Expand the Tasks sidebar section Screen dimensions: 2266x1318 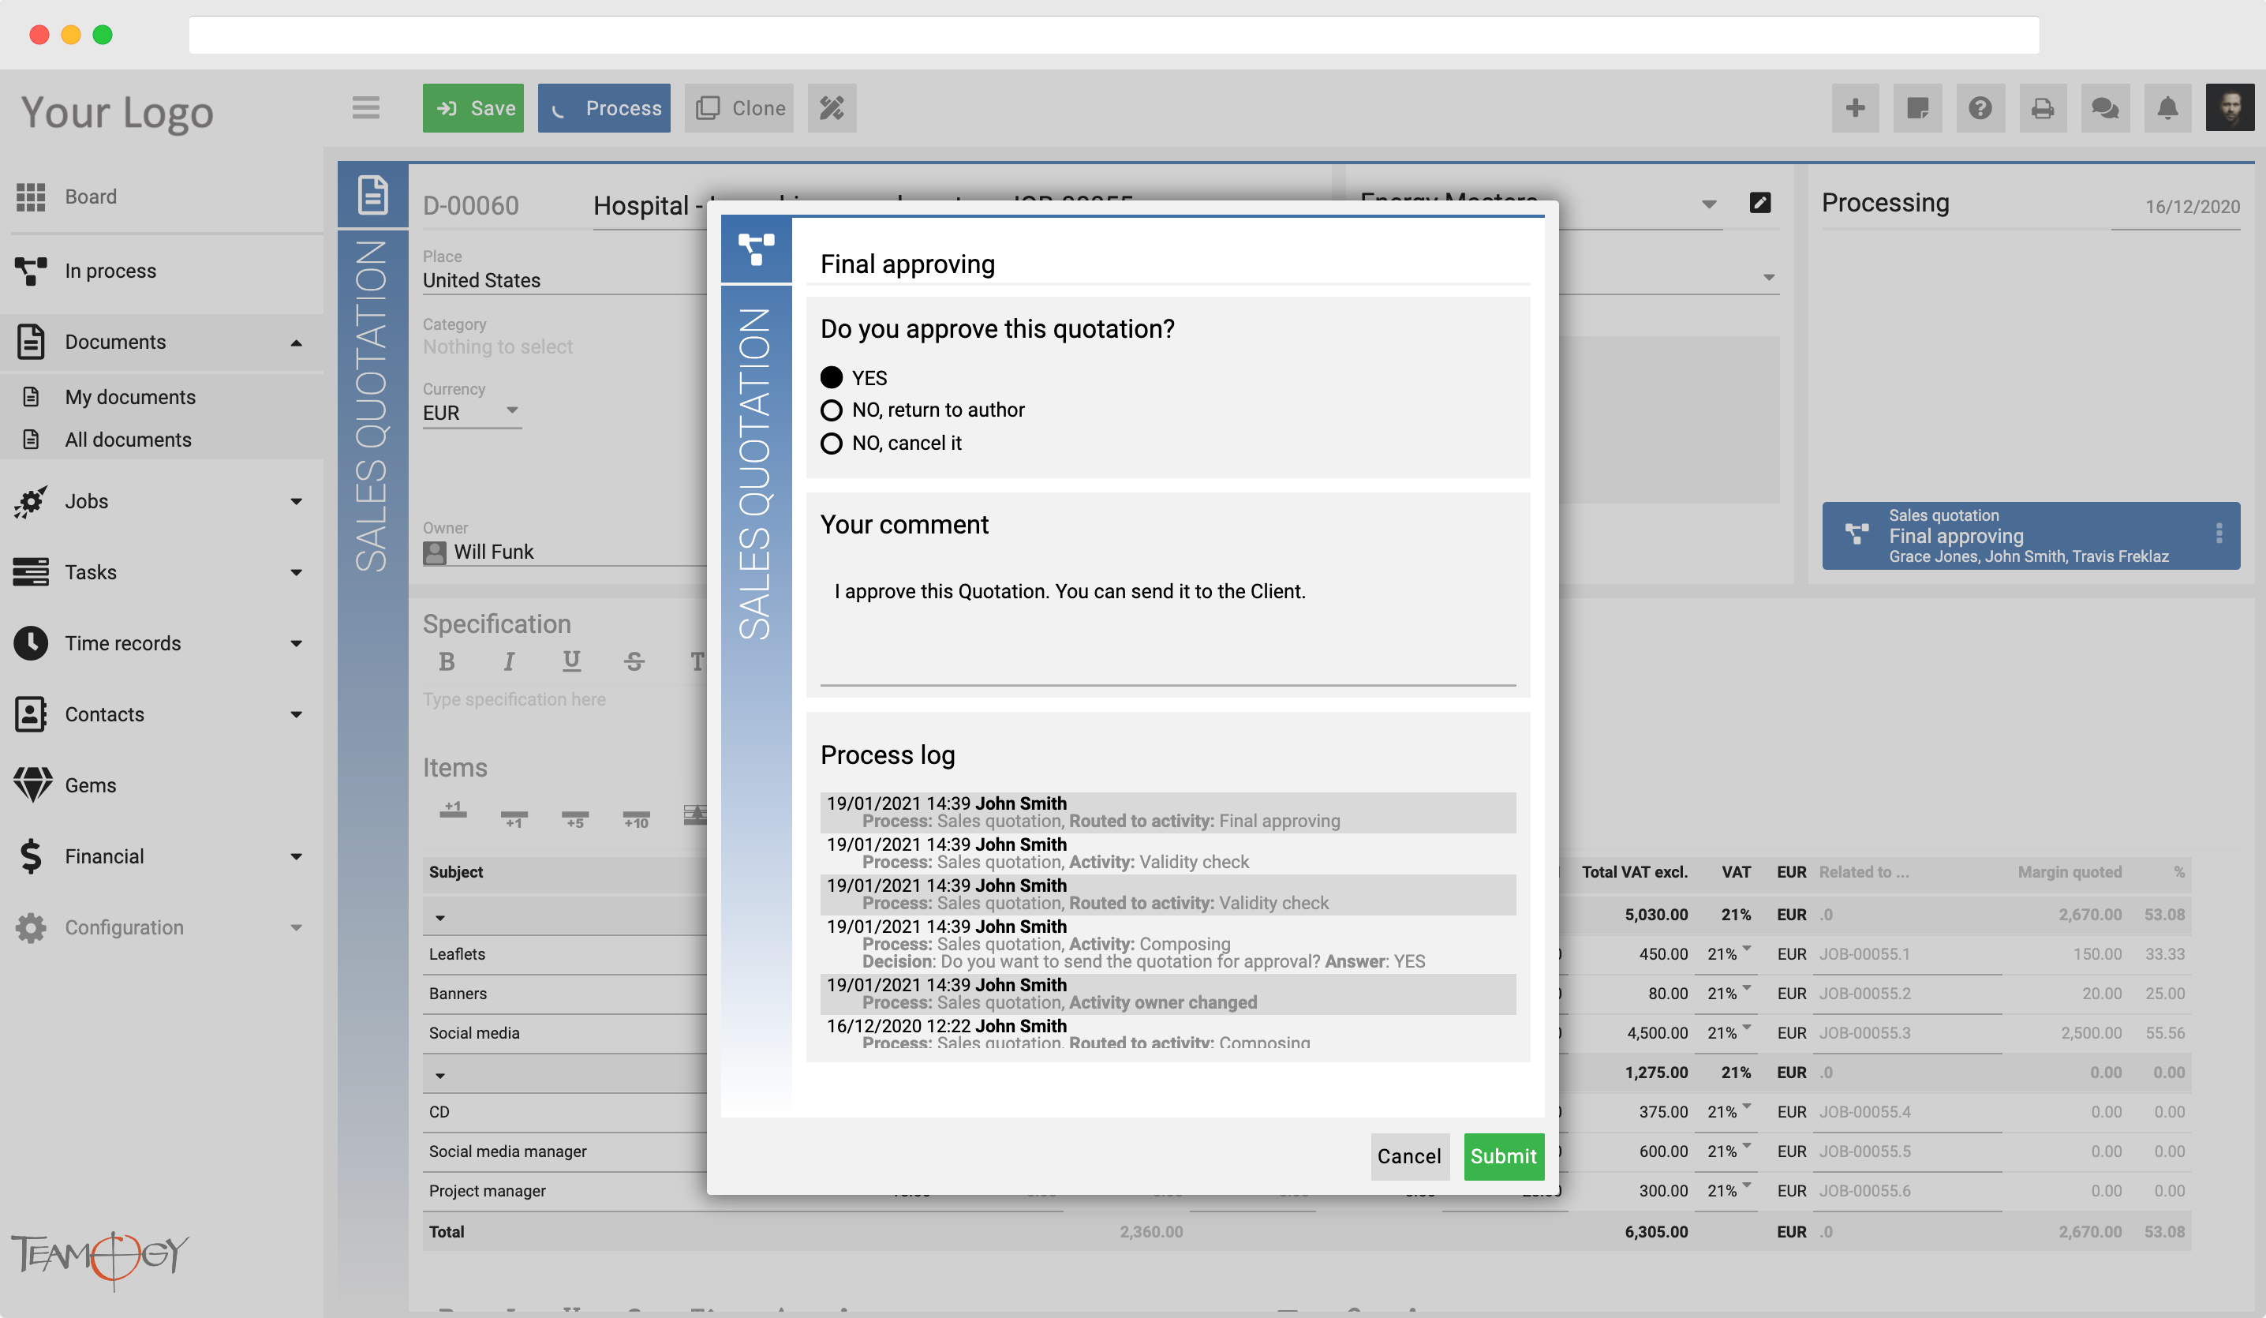pos(296,572)
